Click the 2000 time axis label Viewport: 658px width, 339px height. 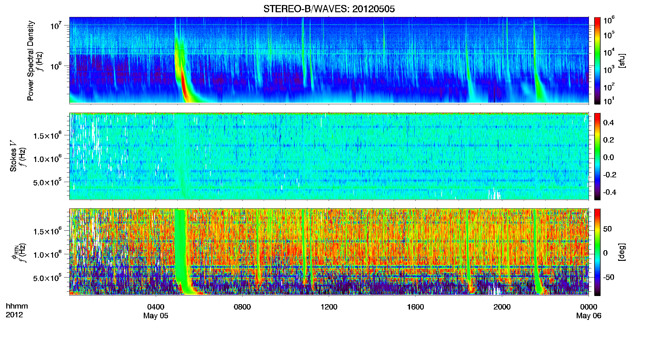(502, 307)
